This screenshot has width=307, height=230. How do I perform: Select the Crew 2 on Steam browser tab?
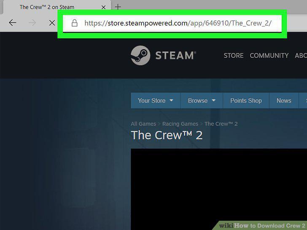point(57,7)
